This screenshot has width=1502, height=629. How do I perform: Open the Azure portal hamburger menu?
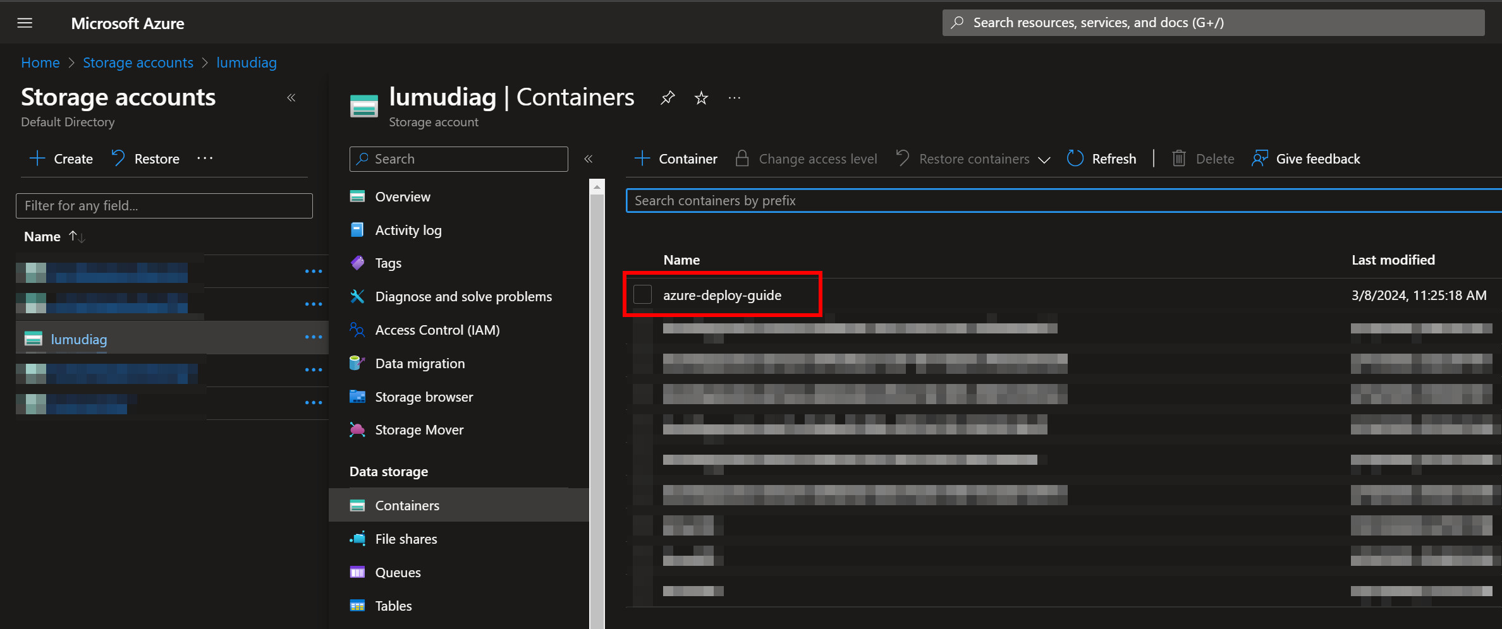[25, 23]
